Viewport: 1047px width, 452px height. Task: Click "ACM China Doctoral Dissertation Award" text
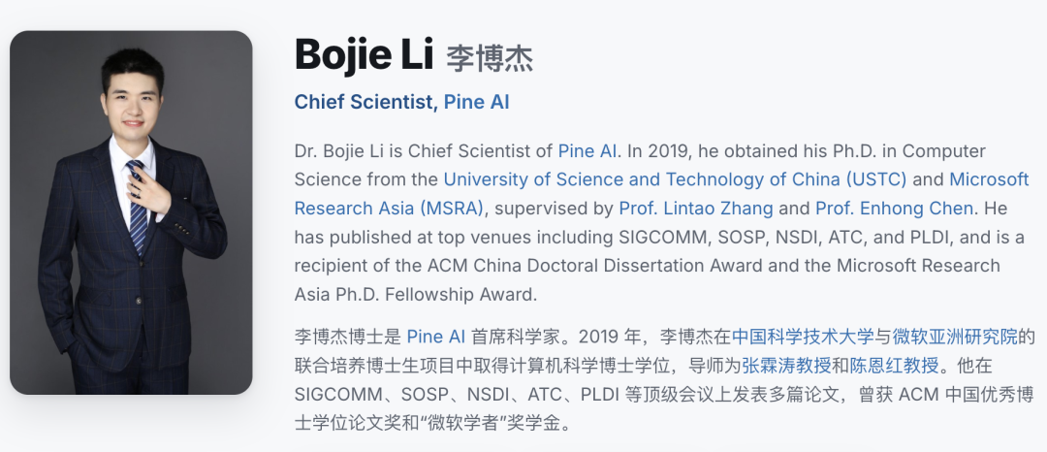click(595, 266)
